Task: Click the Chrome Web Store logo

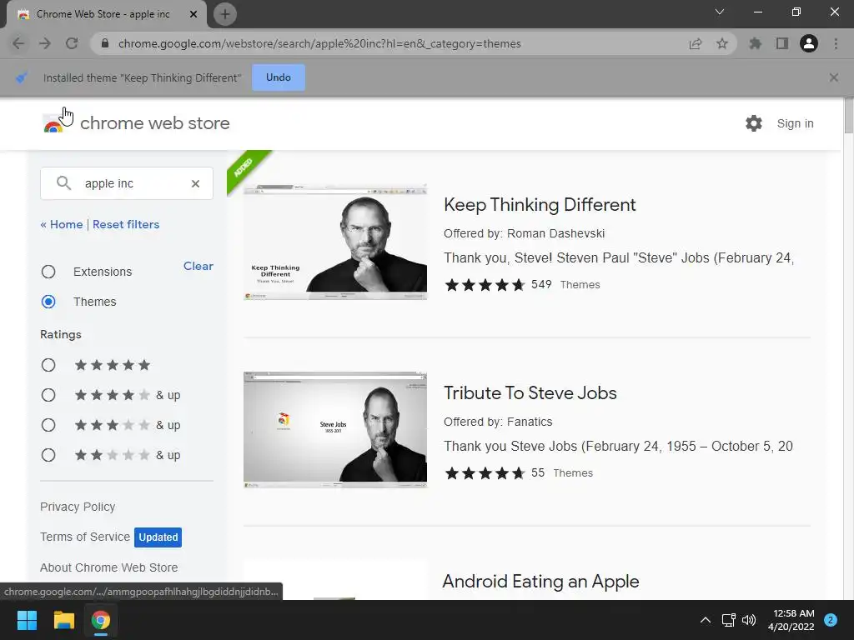Action: click(x=136, y=123)
